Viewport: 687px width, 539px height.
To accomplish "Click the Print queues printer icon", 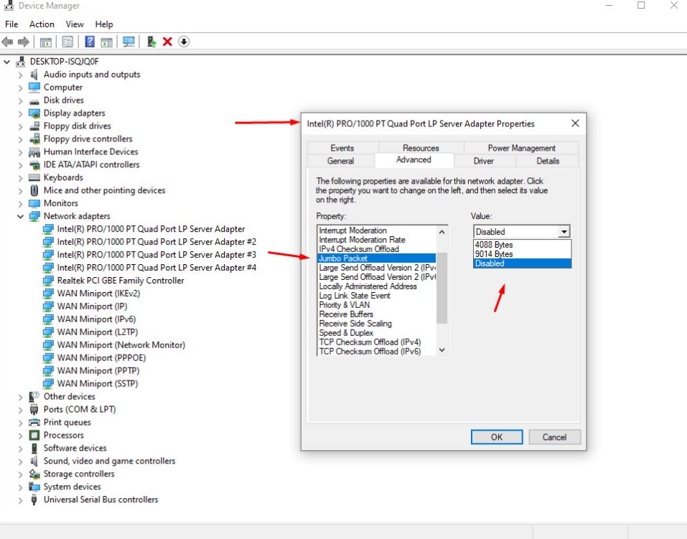I will (34, 423).
